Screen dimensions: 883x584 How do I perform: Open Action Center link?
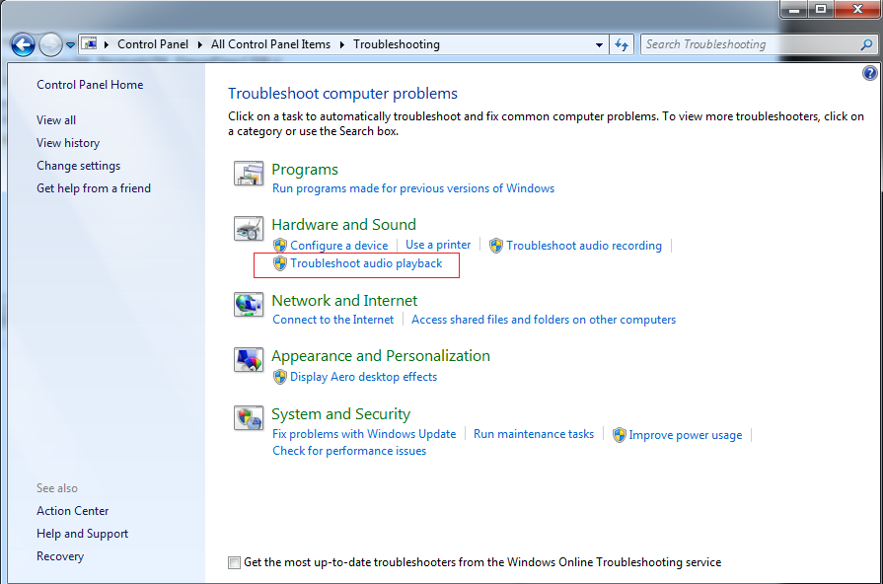(x=73, y=511)
